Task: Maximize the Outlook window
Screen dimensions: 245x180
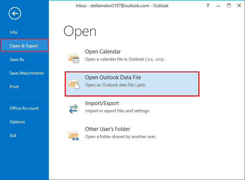Action: tap(229, 6)
